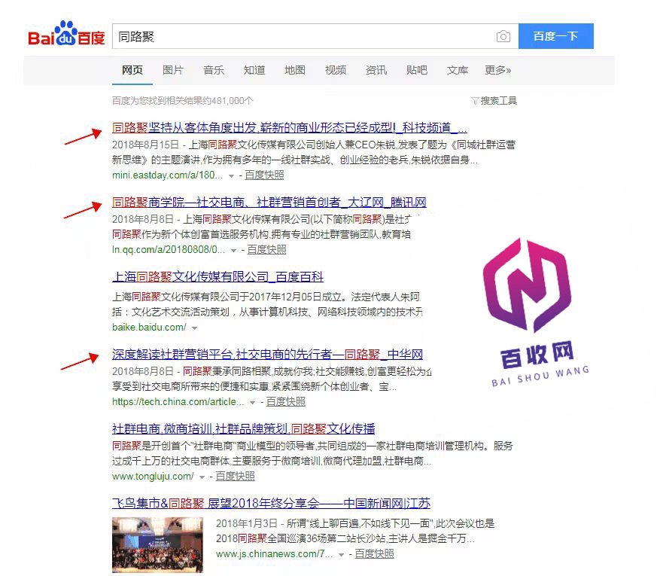Click the 百度一下 search button
The width and height of the screenshot is (657, 576).
pos(556,36)
